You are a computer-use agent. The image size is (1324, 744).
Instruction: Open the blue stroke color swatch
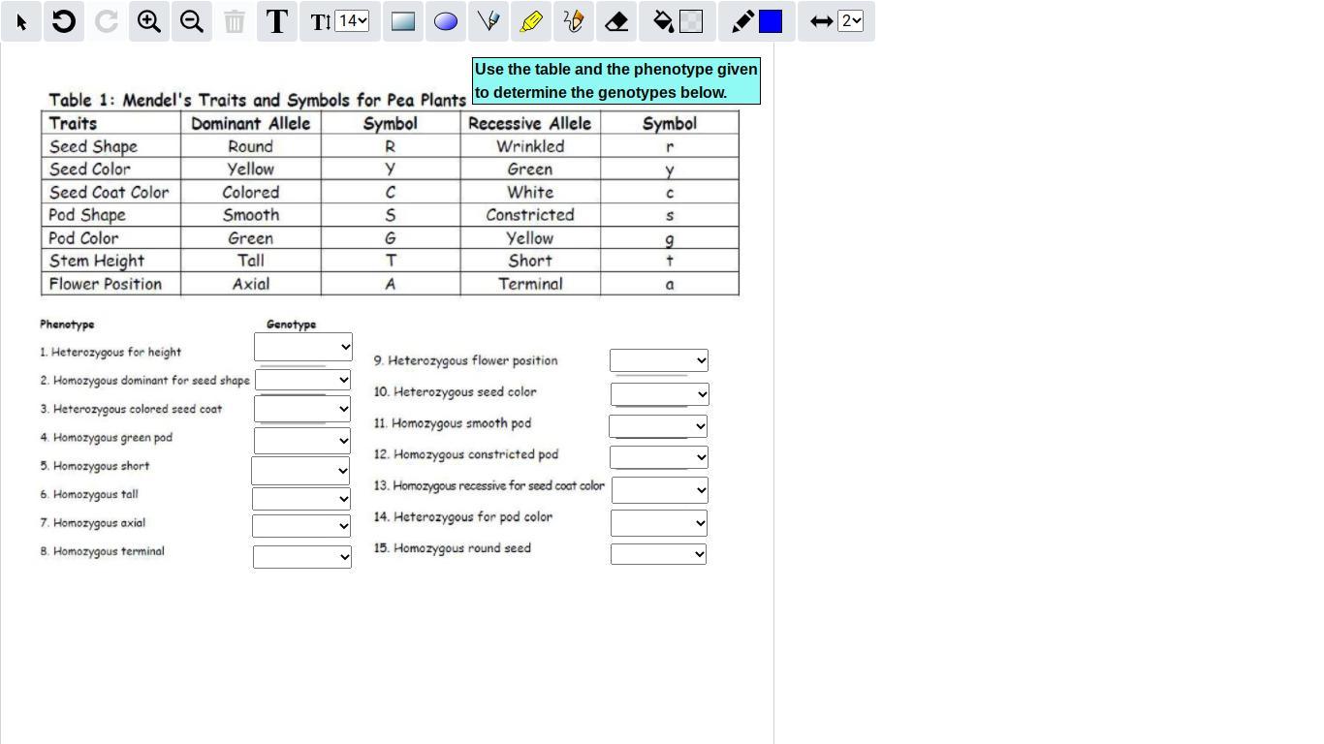[771, 21]
